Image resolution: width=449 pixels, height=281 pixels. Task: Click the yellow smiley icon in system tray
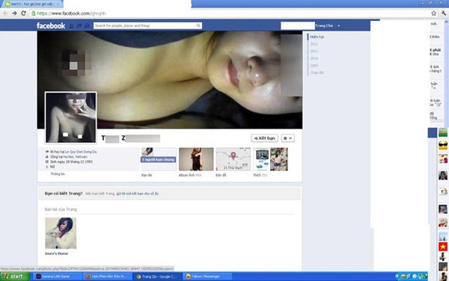point(403,277)
